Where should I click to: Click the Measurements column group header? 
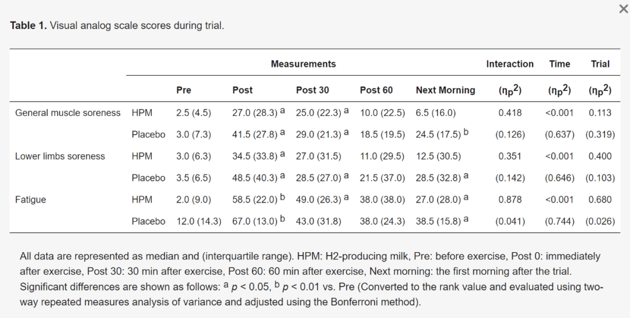point(303,64)
